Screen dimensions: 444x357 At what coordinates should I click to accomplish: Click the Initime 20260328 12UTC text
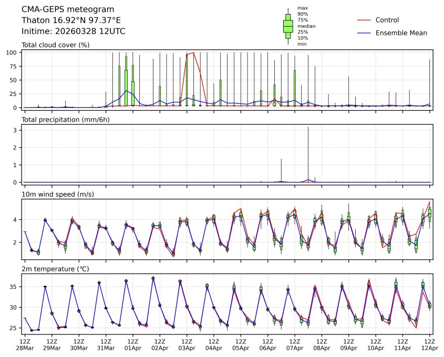point(73,31)
